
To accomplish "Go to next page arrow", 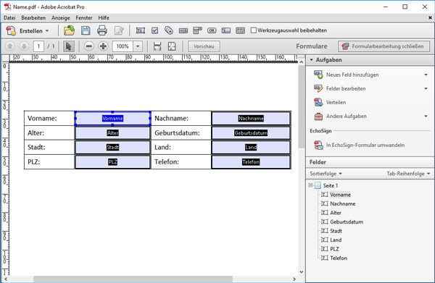I will point(24,46).
